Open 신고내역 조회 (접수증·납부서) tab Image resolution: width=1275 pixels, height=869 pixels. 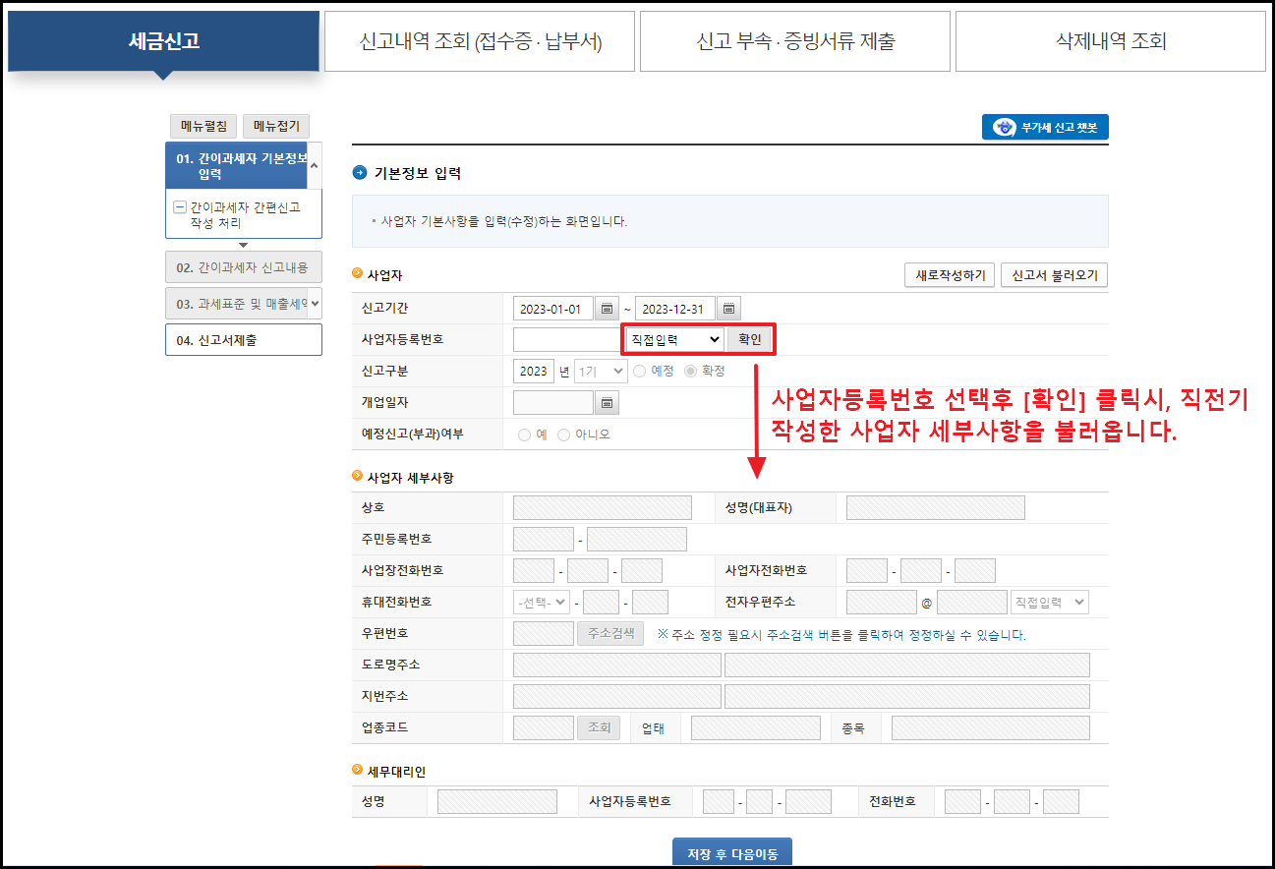(x=480, y=41)
